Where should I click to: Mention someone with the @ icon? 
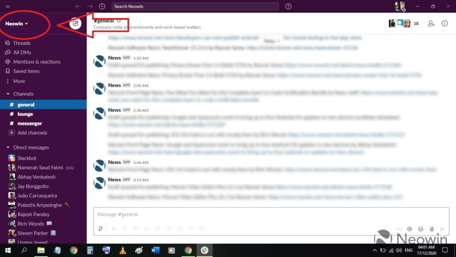(x=409, y=229)
